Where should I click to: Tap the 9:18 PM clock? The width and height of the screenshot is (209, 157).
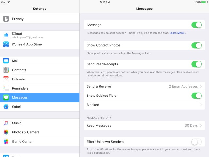(105, 2)
